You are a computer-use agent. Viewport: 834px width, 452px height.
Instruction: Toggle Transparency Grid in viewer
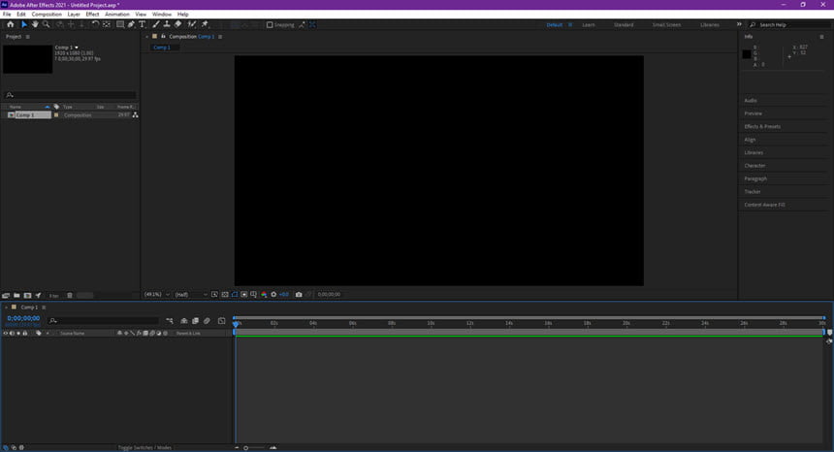[x=225, y=294]
